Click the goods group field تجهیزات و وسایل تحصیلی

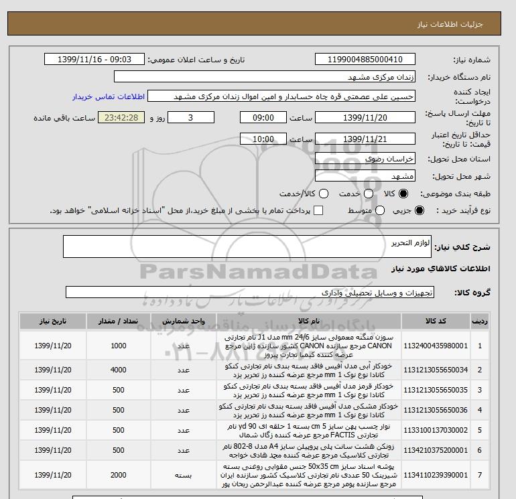(250, 292)
